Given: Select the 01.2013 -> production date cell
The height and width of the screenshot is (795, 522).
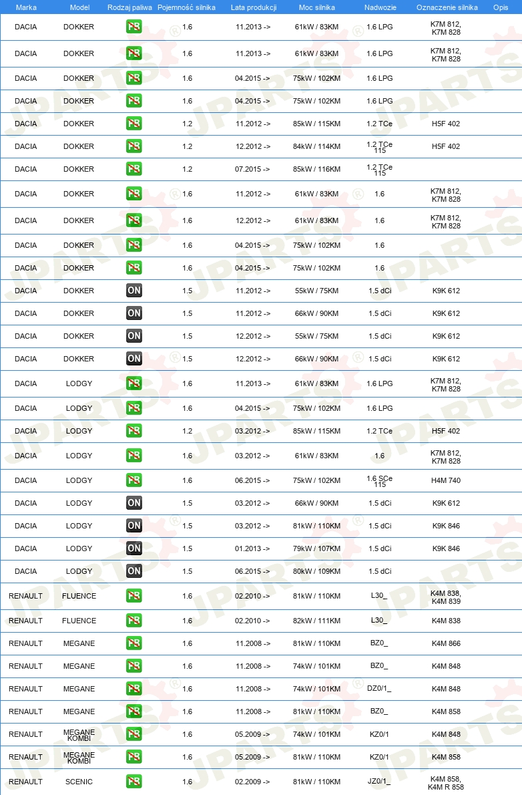Looking at the screenshot, I should tap(252, 548).
